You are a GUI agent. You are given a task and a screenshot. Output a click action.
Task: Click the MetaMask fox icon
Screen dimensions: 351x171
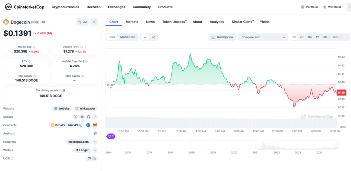point(95,125)
